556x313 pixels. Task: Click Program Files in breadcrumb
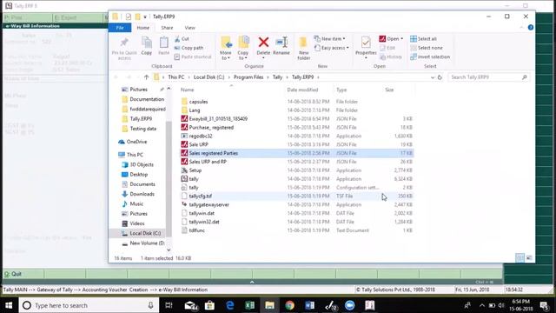pos(248,77)
